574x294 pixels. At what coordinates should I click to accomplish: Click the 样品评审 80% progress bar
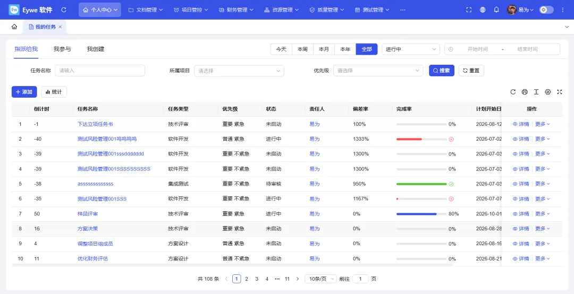[421, 214]
